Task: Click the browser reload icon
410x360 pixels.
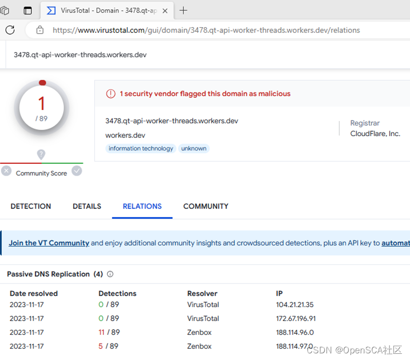Action: tap(10, 30)
